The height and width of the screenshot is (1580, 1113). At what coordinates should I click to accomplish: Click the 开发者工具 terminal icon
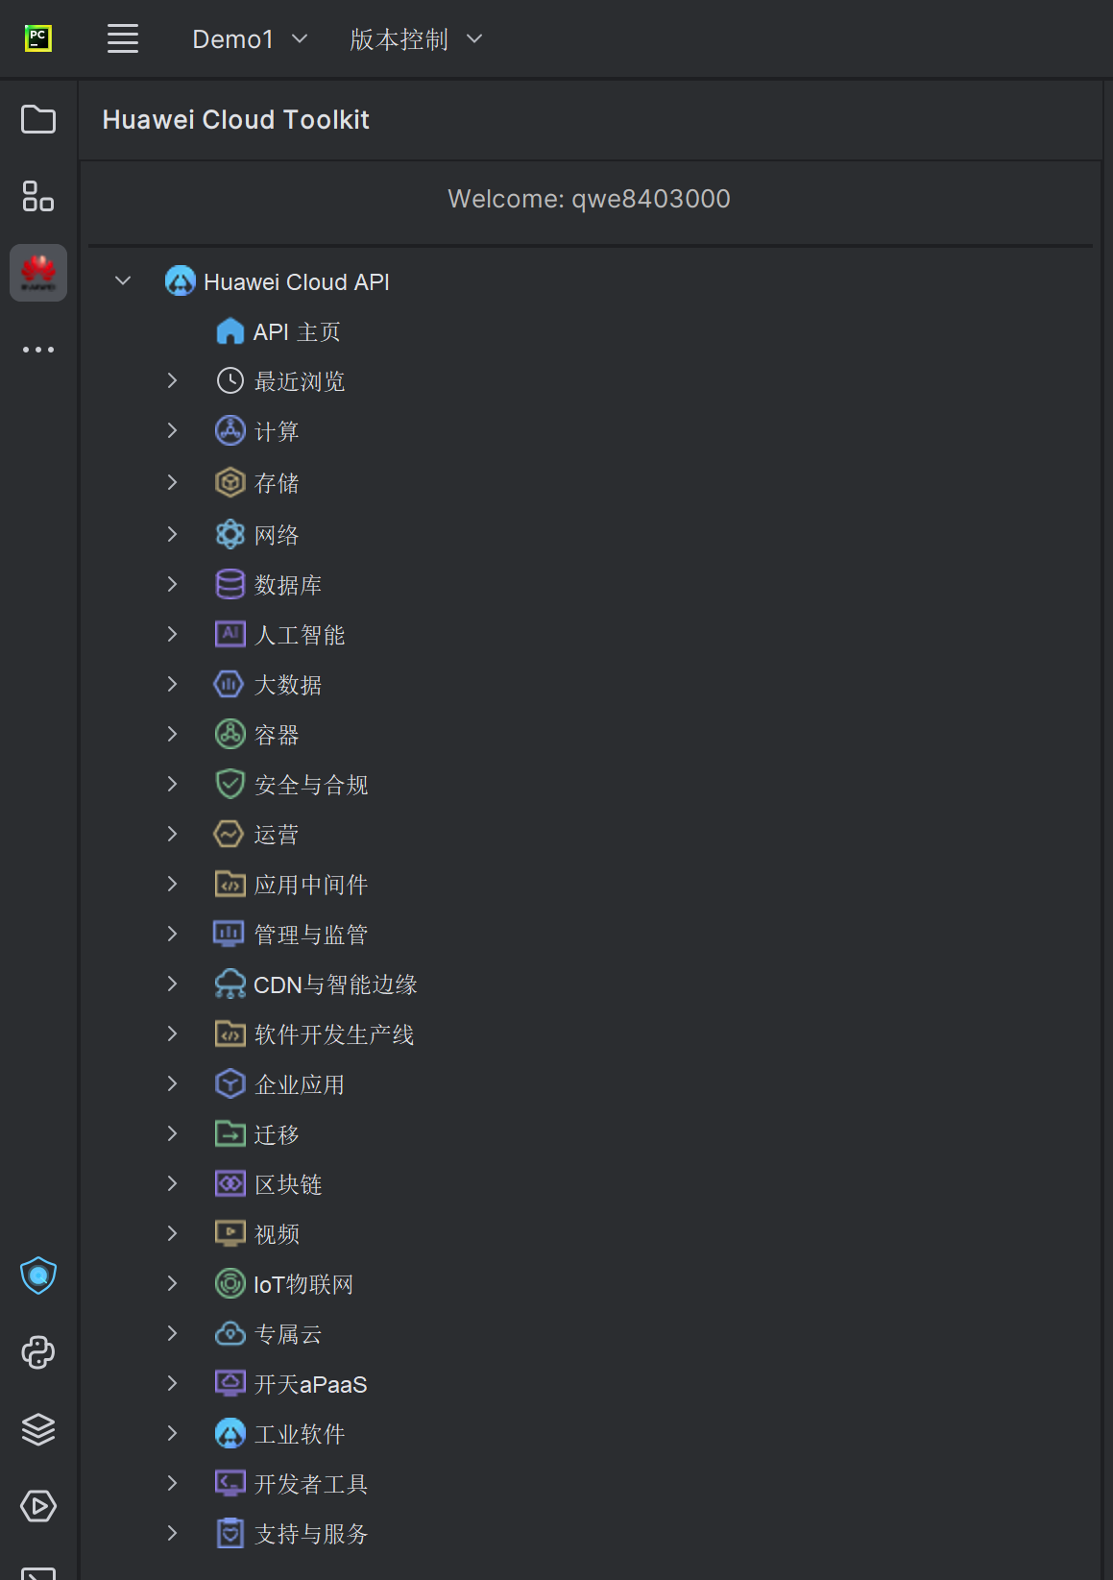coord(230,1484)
